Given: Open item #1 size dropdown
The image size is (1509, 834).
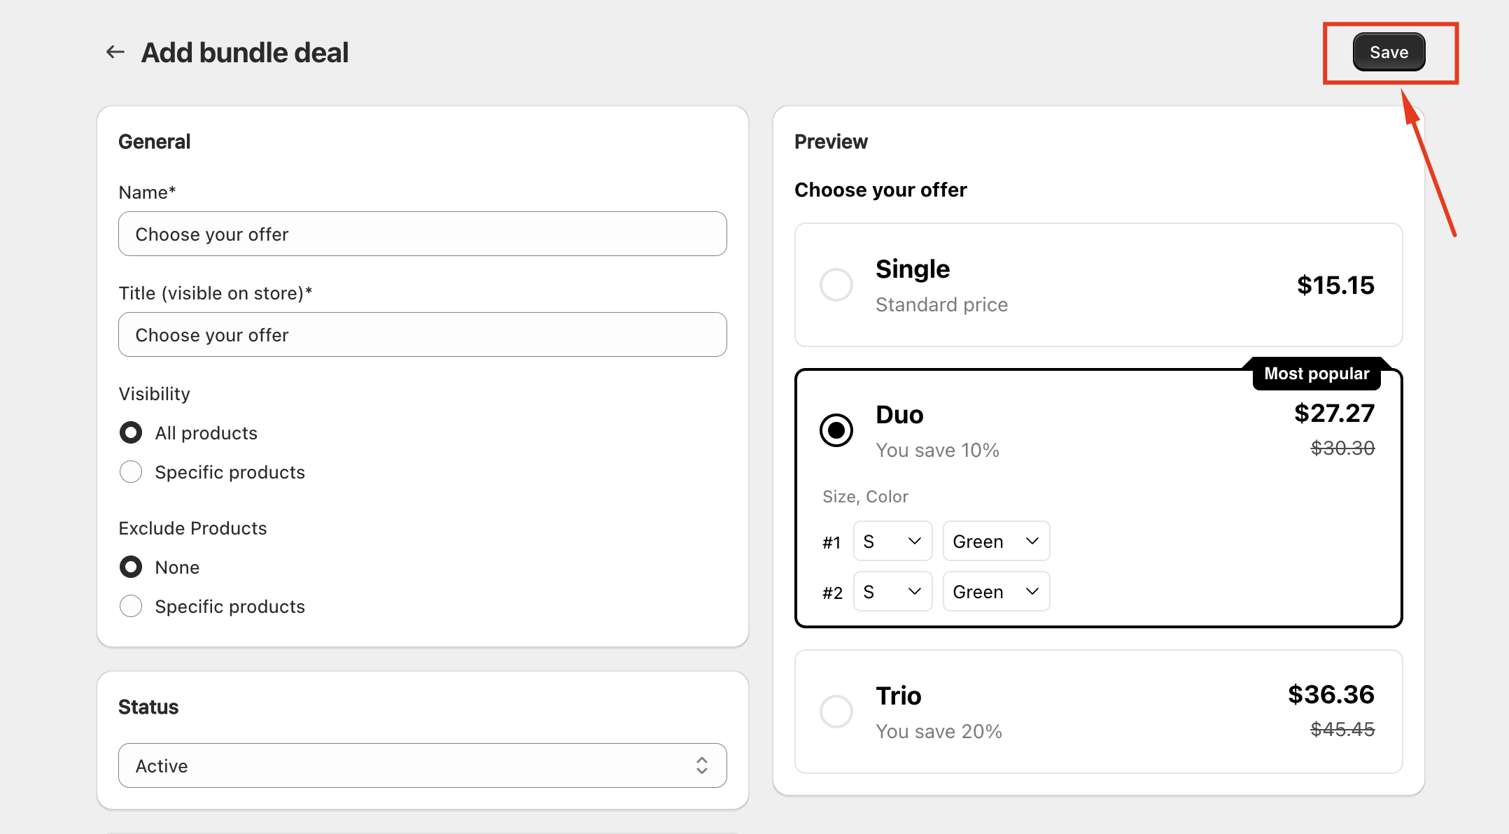Looking at the screenshot, I should click(x=892, y=541).
